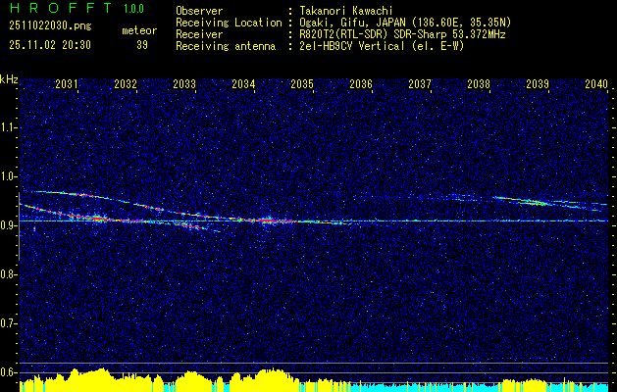The width and height of the screenshot is (617, 392).
Task: Click the bright echo burst under 2034
Action: (x=268, y=220)
